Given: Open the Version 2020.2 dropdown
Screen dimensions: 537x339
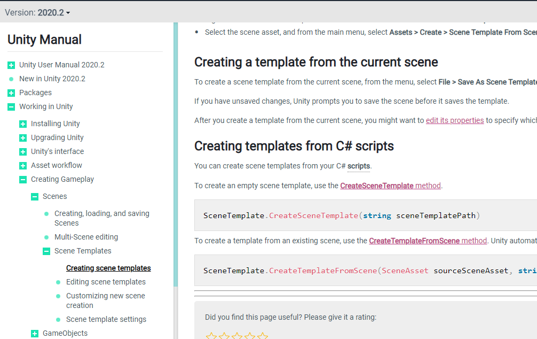Looking at the screenshot, I should click(37, 12).
